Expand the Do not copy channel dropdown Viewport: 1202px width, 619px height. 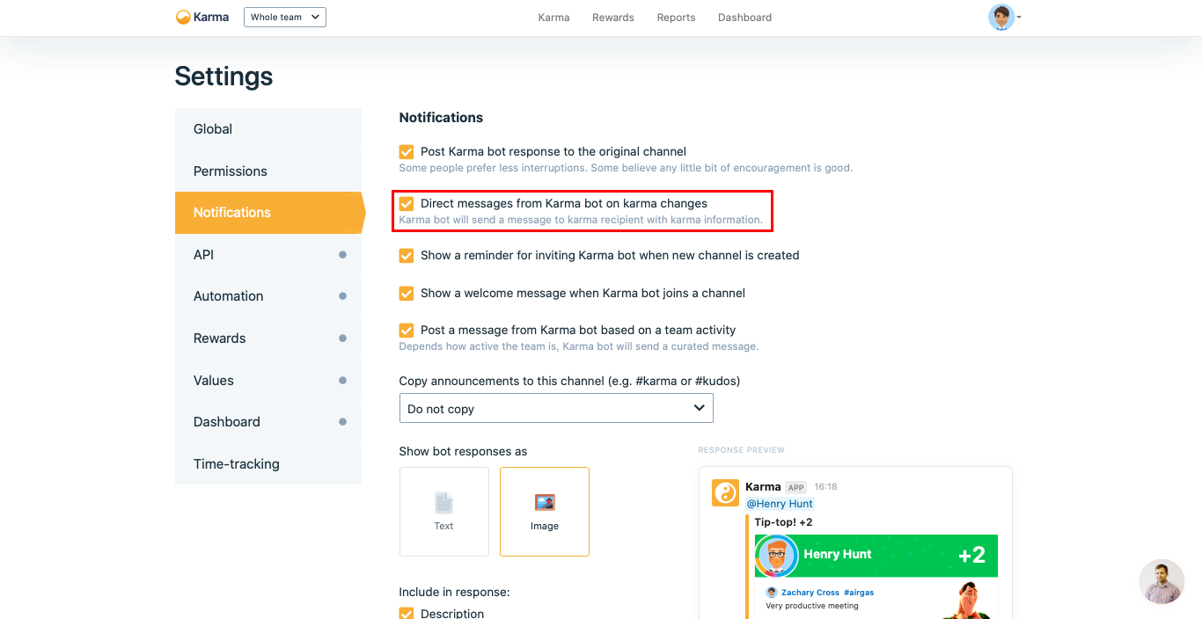tap(556, 409)
